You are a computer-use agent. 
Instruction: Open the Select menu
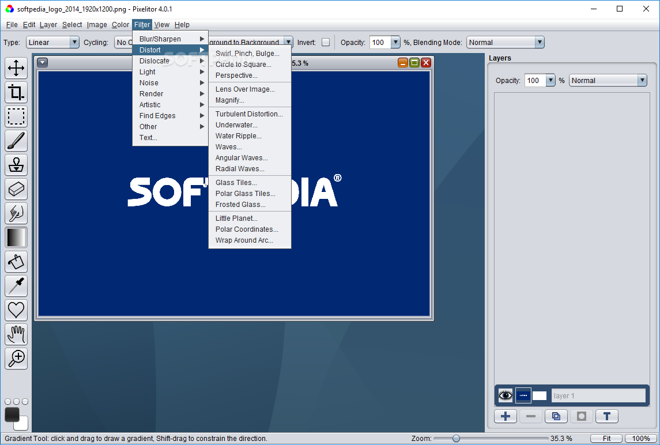tap(72, 24)
